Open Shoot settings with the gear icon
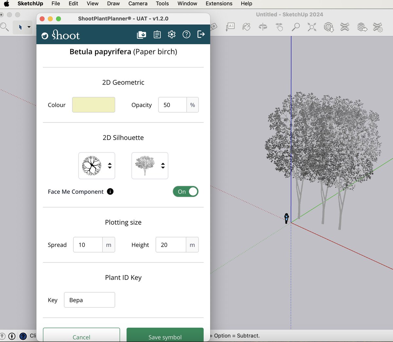This screenshot has width=393, height=342. pyautogui.click(x=172, y=34)
